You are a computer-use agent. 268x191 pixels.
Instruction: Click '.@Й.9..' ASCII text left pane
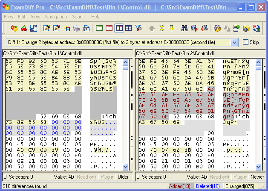pos(103,150)
